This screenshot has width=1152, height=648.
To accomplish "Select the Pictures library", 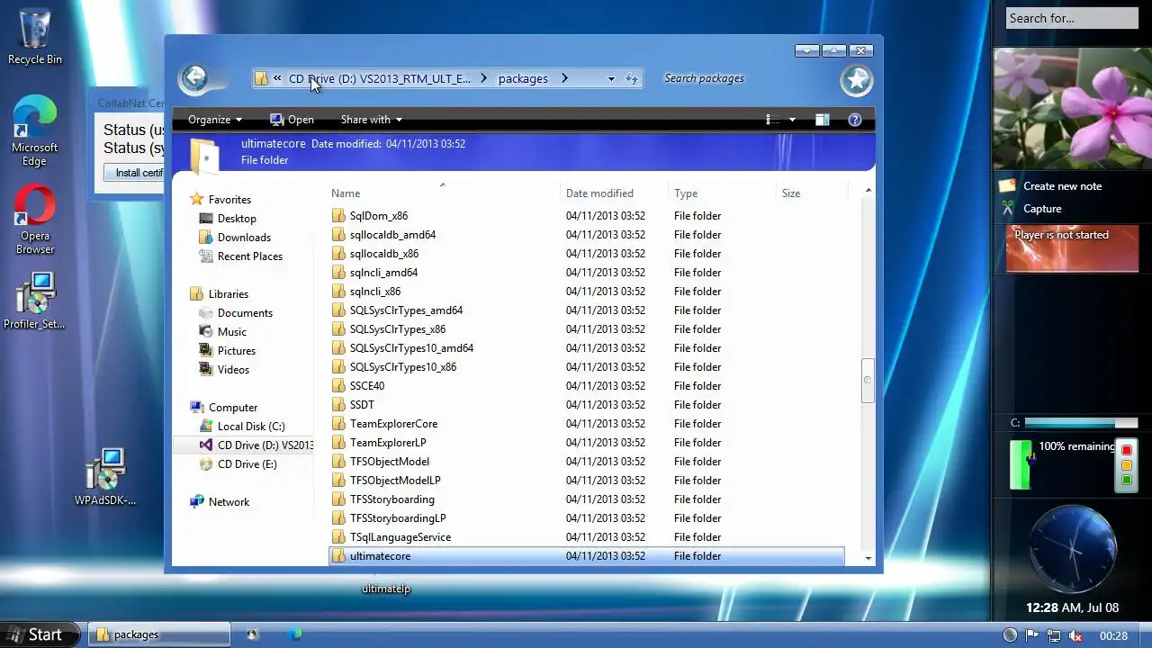I will 236,351.
